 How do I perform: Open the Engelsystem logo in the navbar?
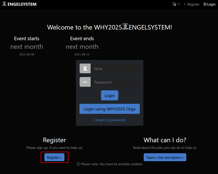point(19,4)
